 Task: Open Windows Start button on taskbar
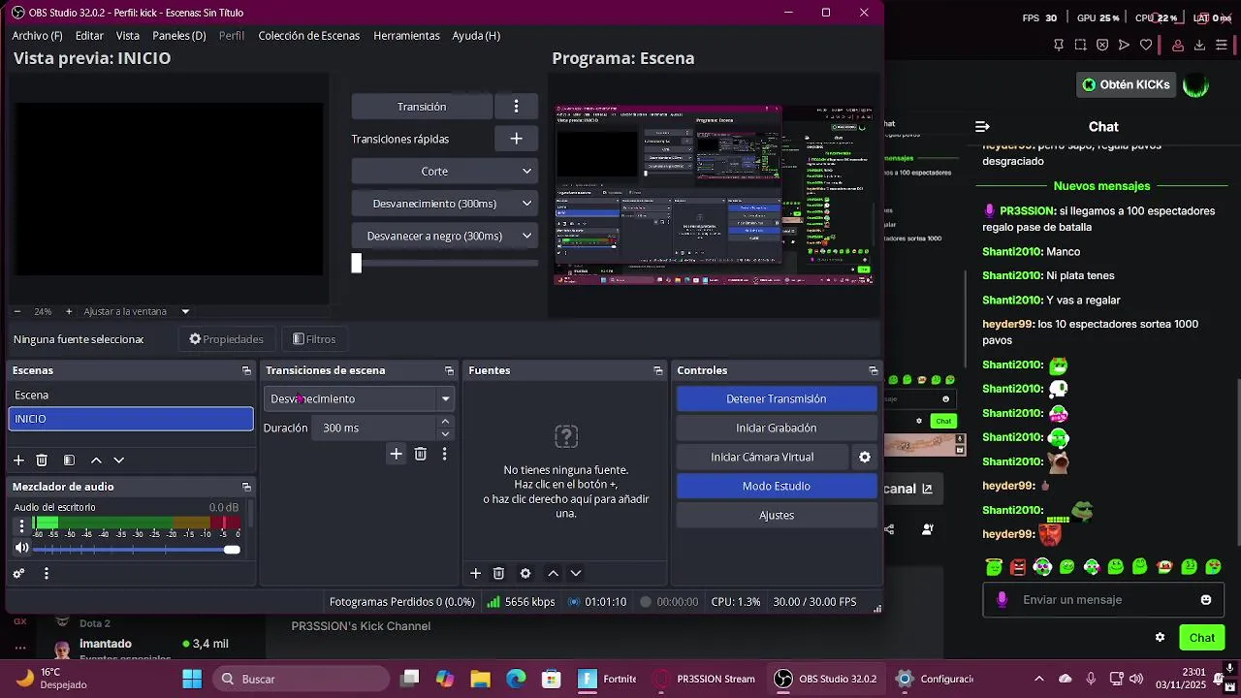click(x=192, y=679)
